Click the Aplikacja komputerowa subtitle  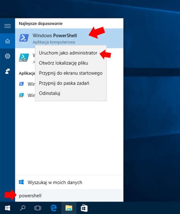54,42
